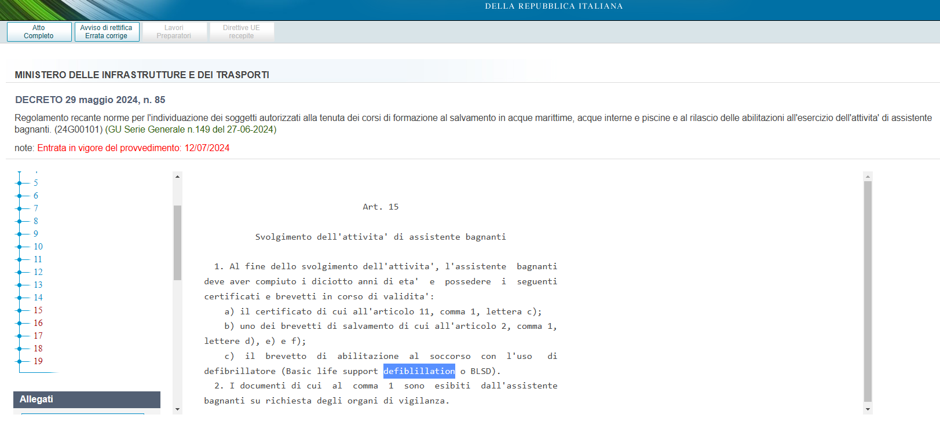The width and height of the screenshot is (940, 440).
Task: Go to article 14 in the index
Action: coord(38,298)
